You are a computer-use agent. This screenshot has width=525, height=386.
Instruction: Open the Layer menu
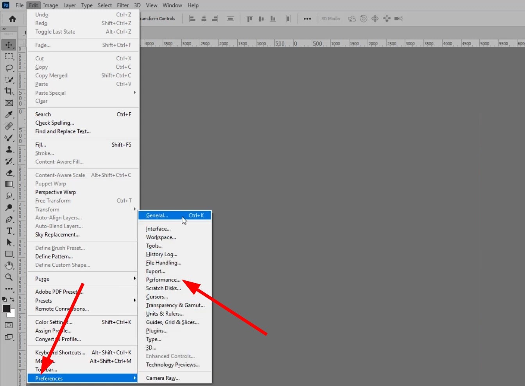coord(70,5)
